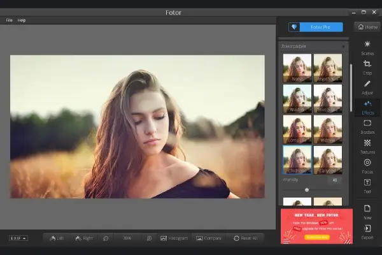
Task: Open the Scenes panel
Action: pos(367,48)
